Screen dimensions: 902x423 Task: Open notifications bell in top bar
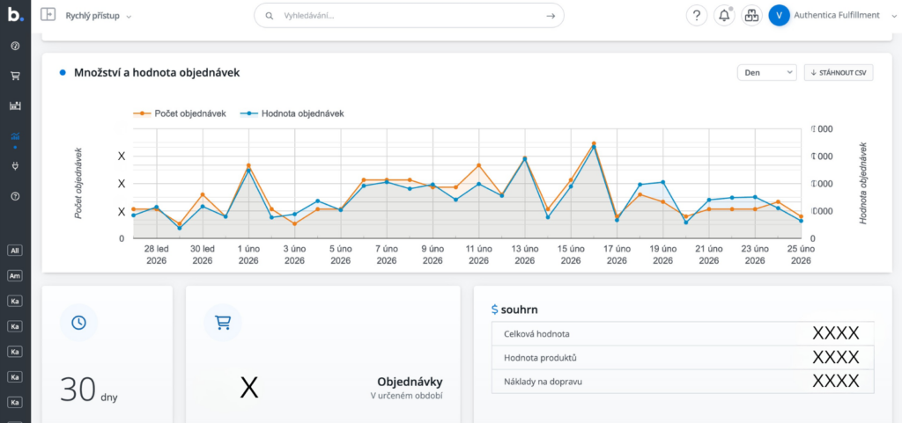[724, 16]
